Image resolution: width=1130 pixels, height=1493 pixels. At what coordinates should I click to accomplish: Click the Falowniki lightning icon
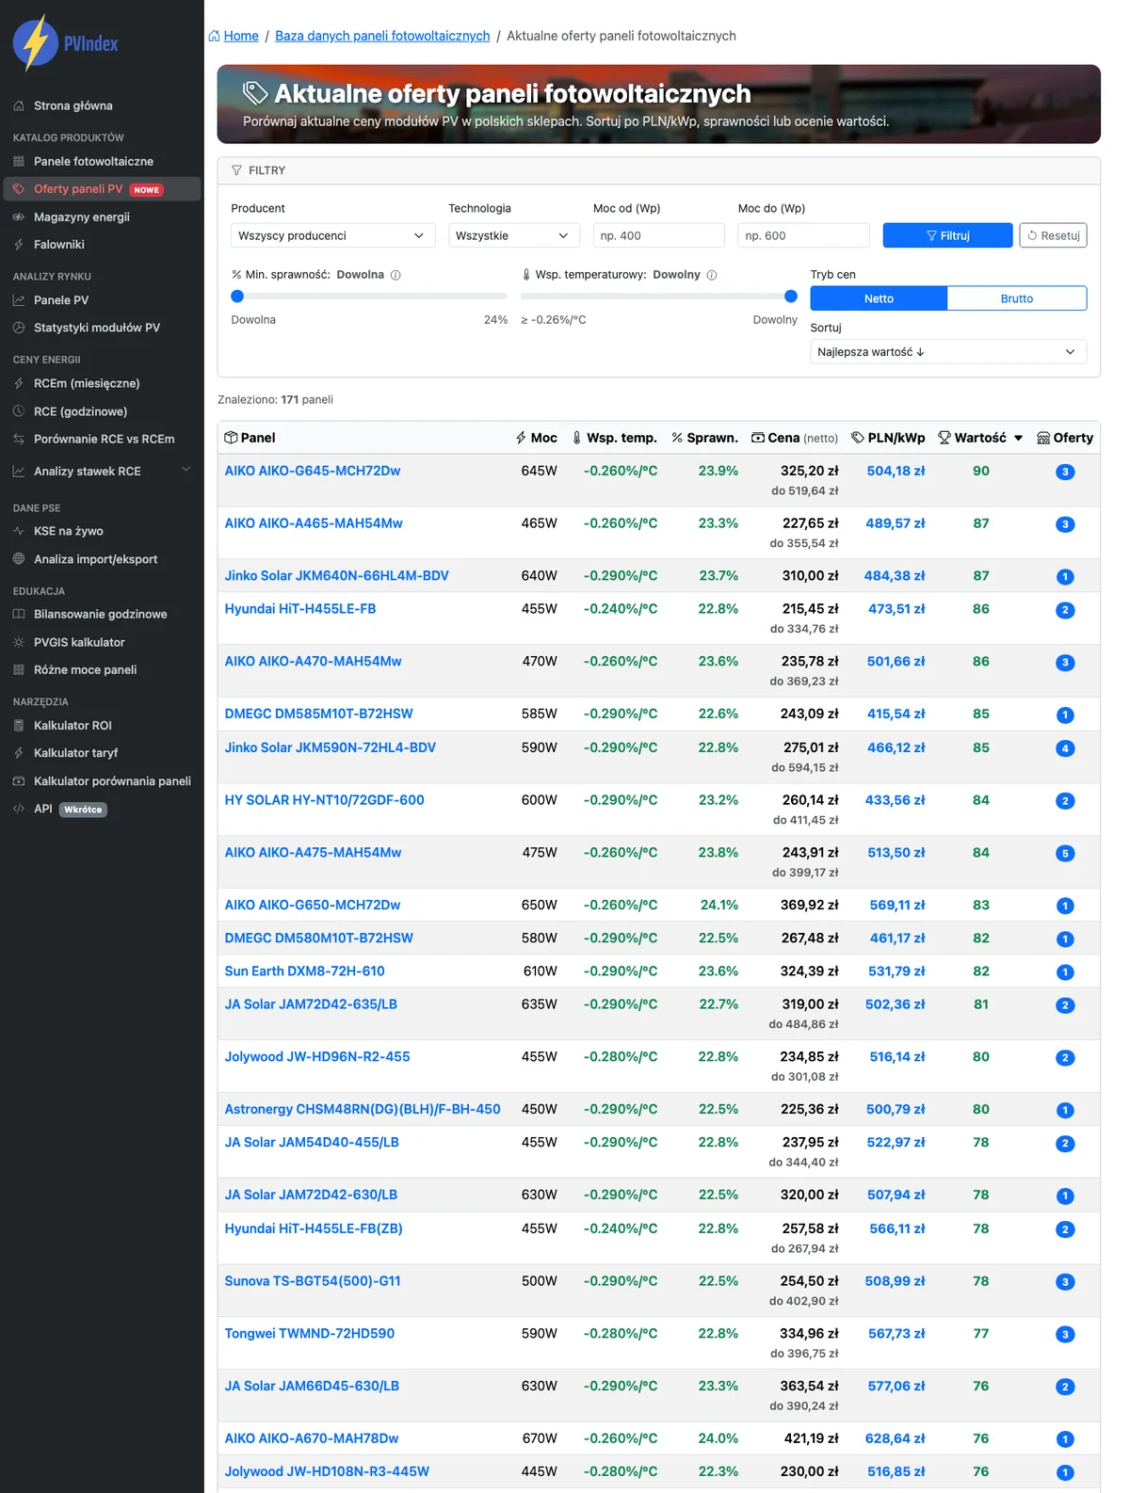(x=19, y=244)
